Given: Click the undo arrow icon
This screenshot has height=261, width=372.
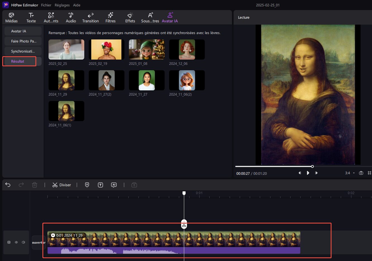Looking at the screenshot, I should click(x=8, y=185).
